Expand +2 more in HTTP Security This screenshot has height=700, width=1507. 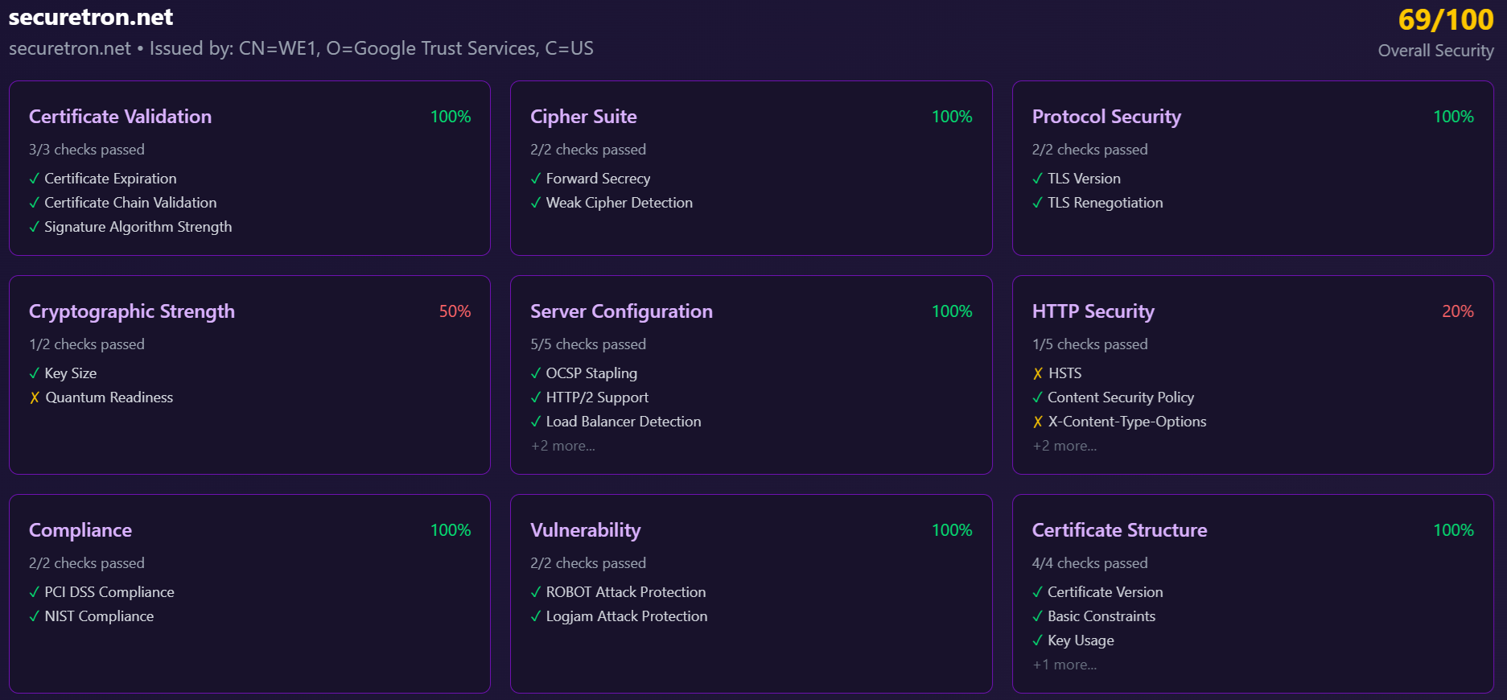[1064, 446]
